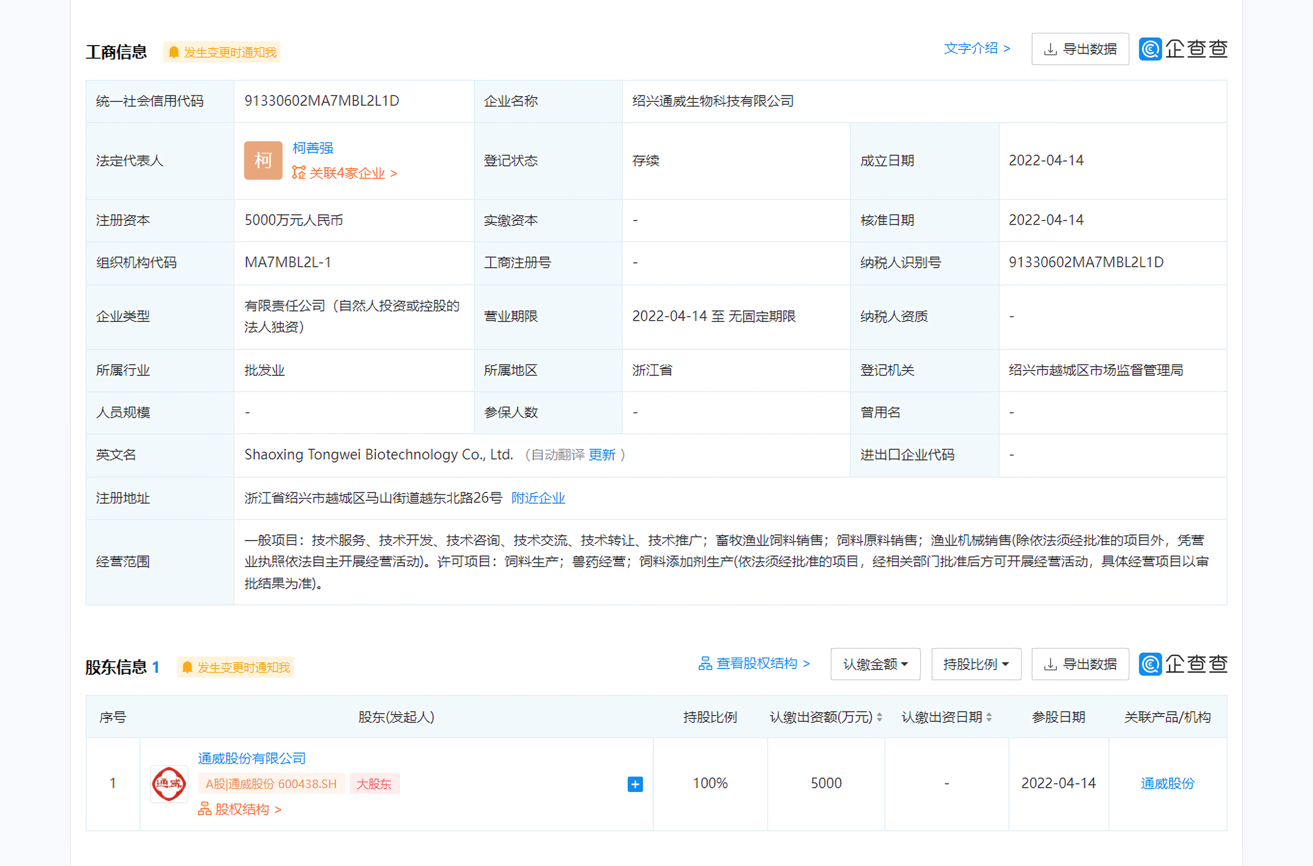Screen dimensions: 1313x866
Task: Click 批发业 industry value
Action: point(264,370)
